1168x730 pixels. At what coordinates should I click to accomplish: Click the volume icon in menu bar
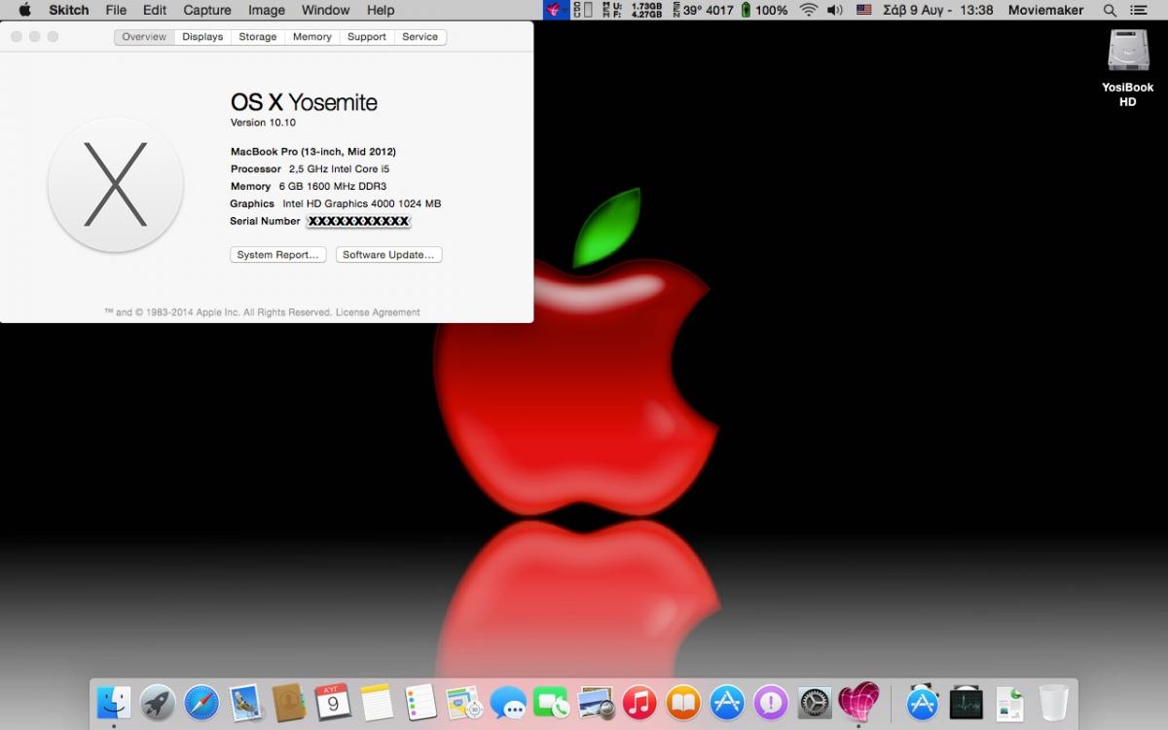click(x=835, y=10)
